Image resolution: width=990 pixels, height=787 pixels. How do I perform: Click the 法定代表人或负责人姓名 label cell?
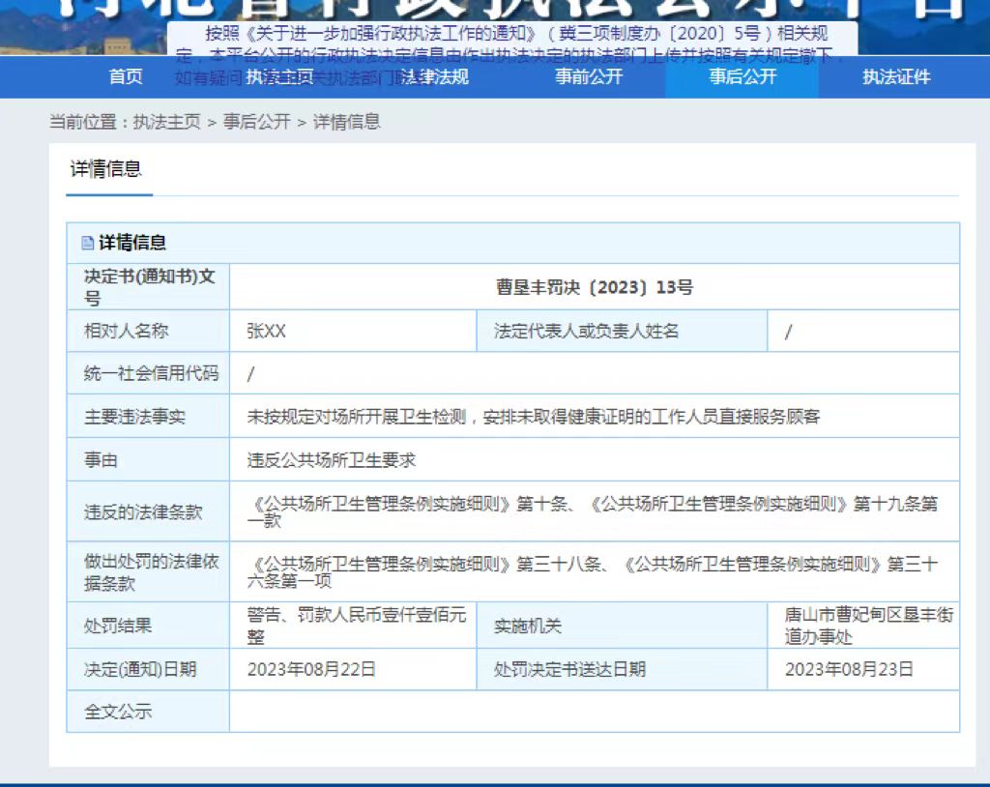coord(622,331)
